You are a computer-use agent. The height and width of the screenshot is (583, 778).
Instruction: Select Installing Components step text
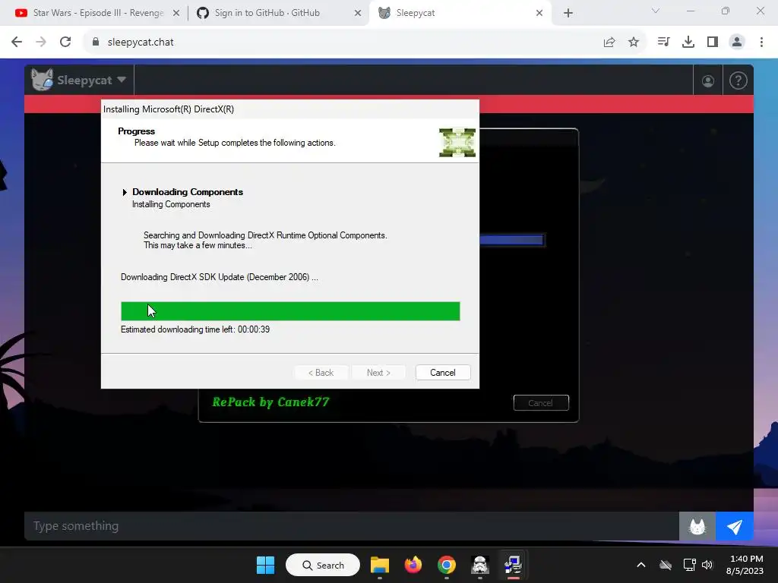click(x=171, y=204)
